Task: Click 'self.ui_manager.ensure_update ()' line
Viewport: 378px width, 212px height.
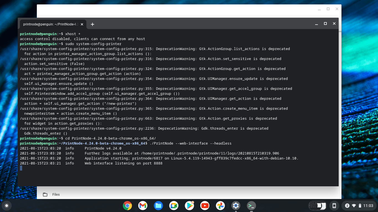Action: [x=59, y=84]
